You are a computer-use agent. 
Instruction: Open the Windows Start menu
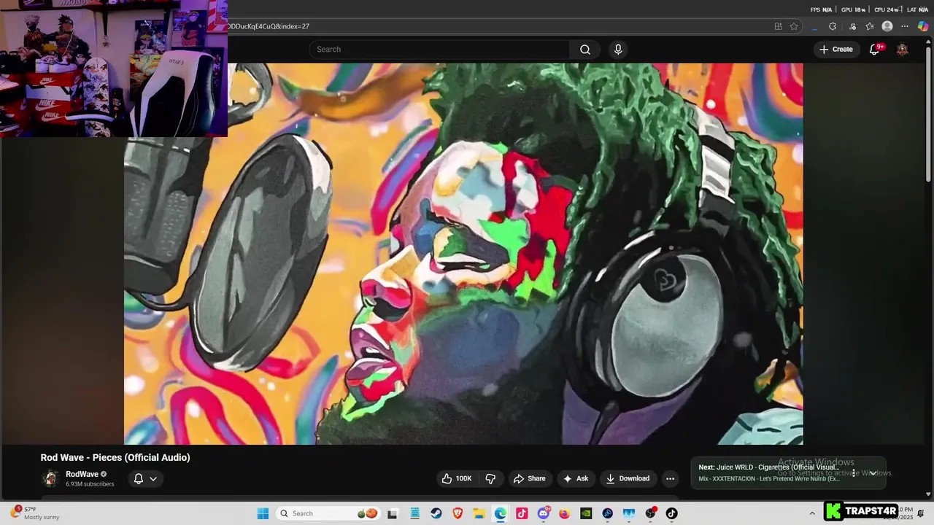(263, 513)
